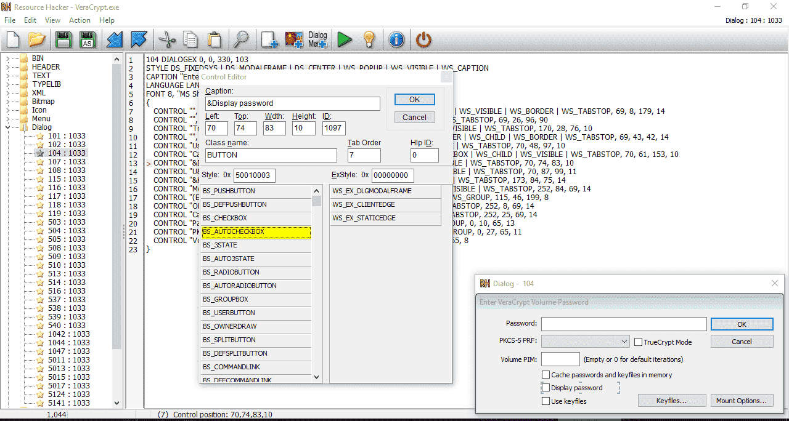Click star icon beside 101 : 1033
Viewport: 789px width, 421px height.
40,136
